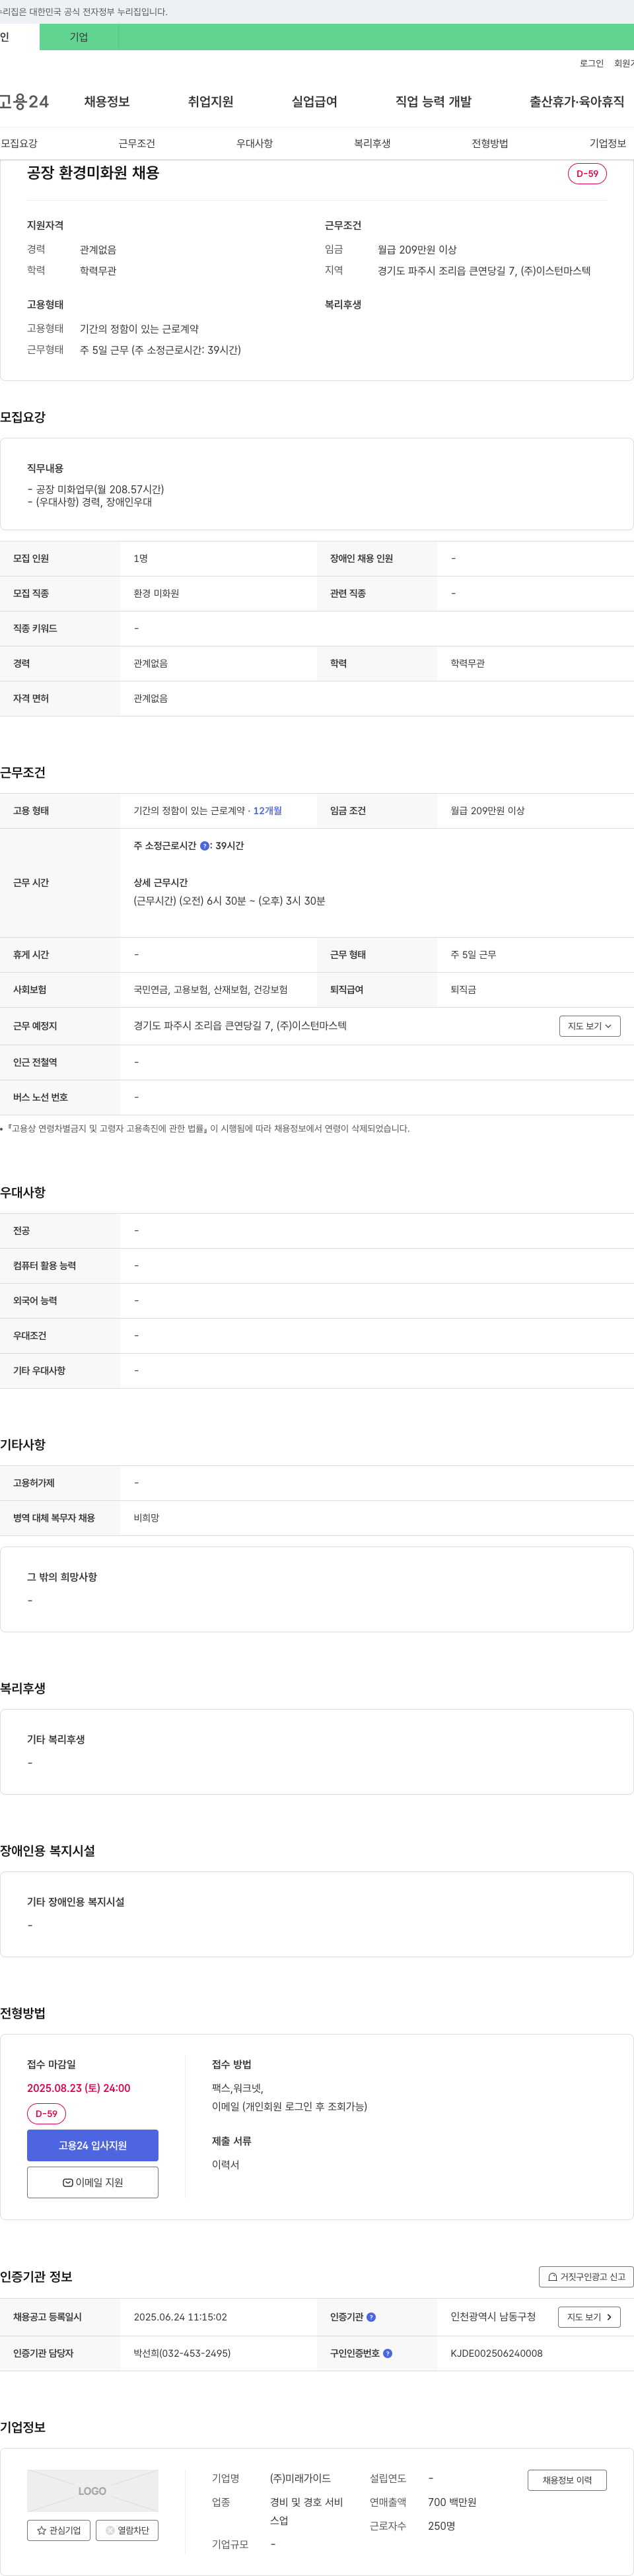Screen dimensions: 634x2576
Task: Open the 채용정보 menu
Action: click(x=107, y=102)
